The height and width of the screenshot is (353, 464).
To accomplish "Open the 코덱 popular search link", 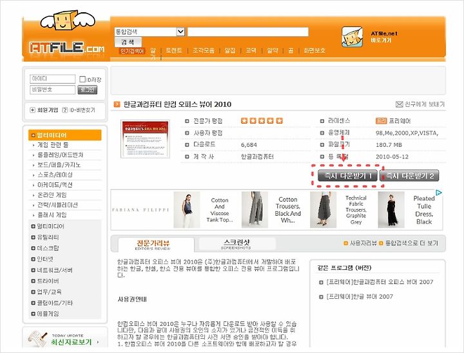I will point(251,50).
